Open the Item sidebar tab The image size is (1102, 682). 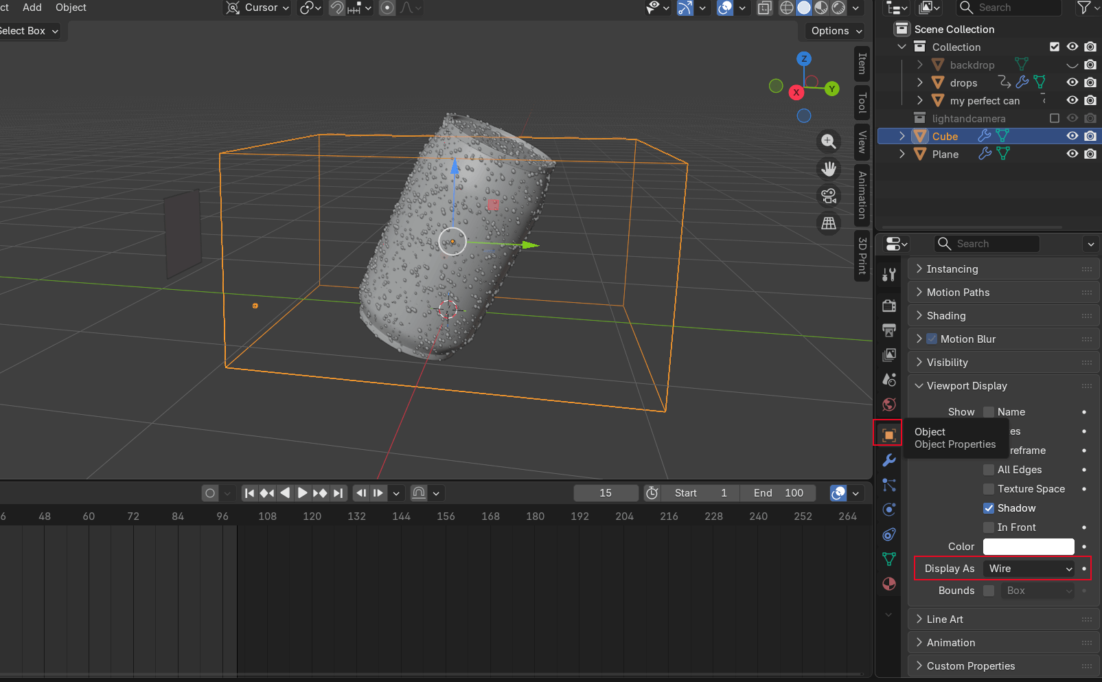(862, 64)
